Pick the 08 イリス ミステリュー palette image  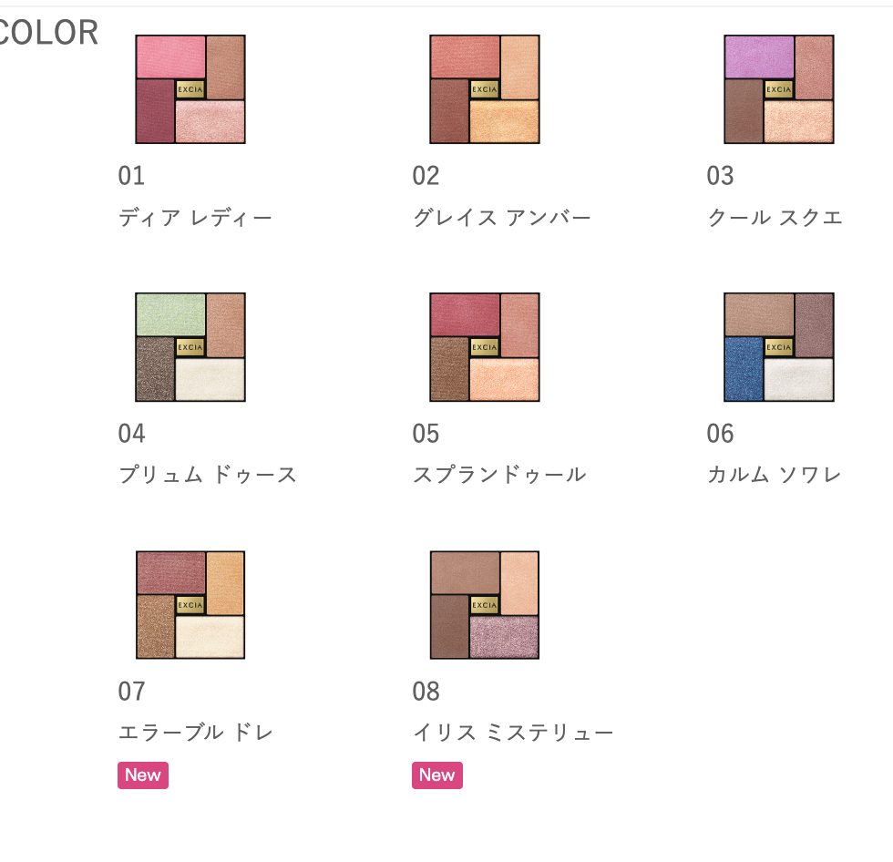tap(485, 605)
